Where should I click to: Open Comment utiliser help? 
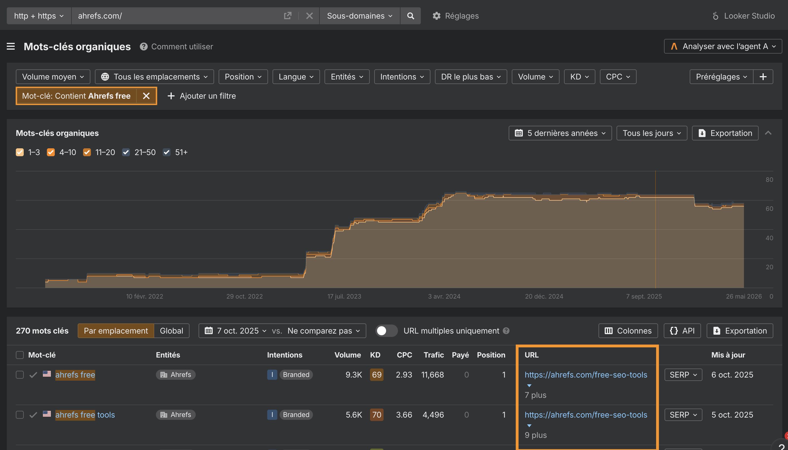pos(177,46)
